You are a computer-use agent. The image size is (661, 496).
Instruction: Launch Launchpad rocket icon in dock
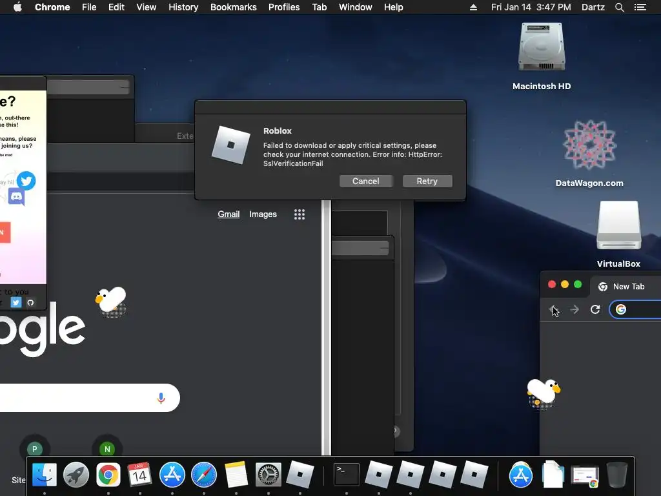click(x=76, y=475)
